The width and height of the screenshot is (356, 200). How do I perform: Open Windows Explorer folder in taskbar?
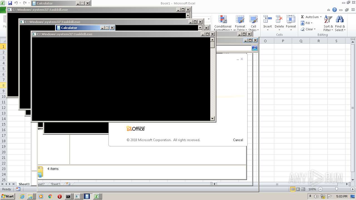(x=30, y=196)
